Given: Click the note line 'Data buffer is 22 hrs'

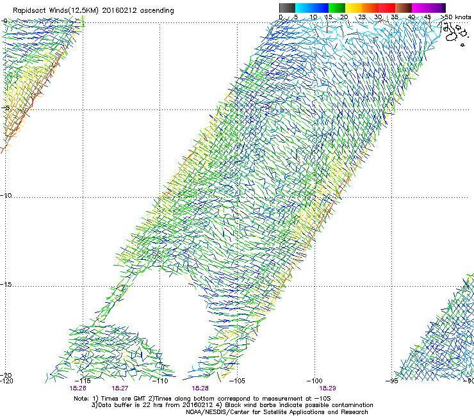Looking at the screenshot, I should tap(232, 405).
